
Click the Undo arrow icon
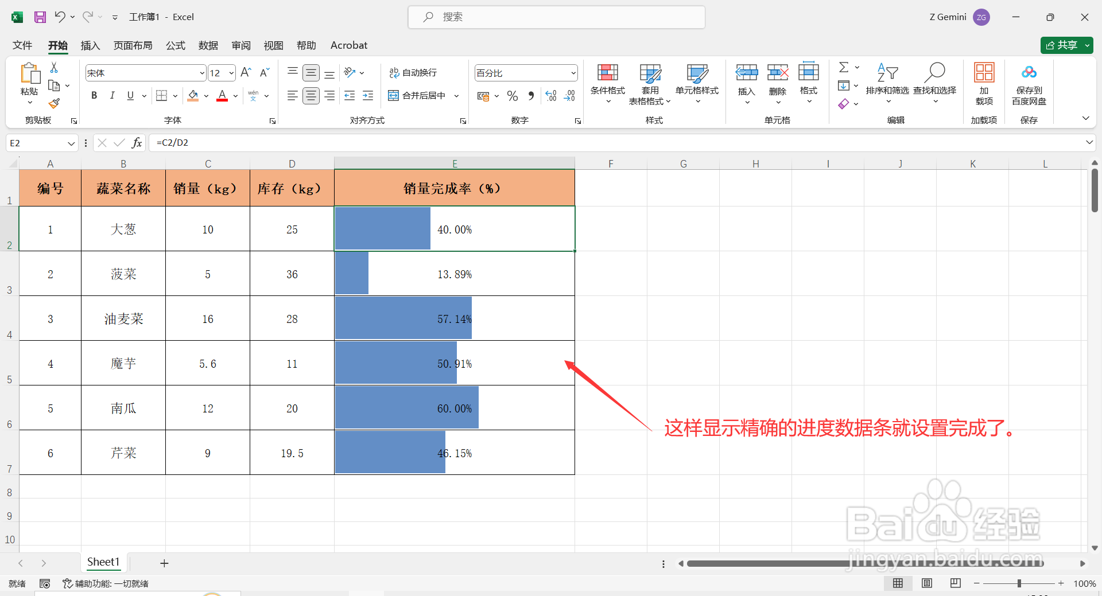[x=60, y=17]
